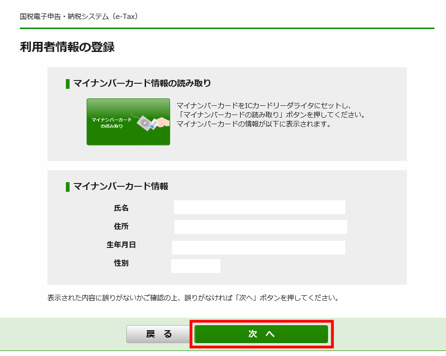The image size is (446, 356).
Task: Click the マイナンバーカード情報の読み取り section heading
Action: pos(142,83)
